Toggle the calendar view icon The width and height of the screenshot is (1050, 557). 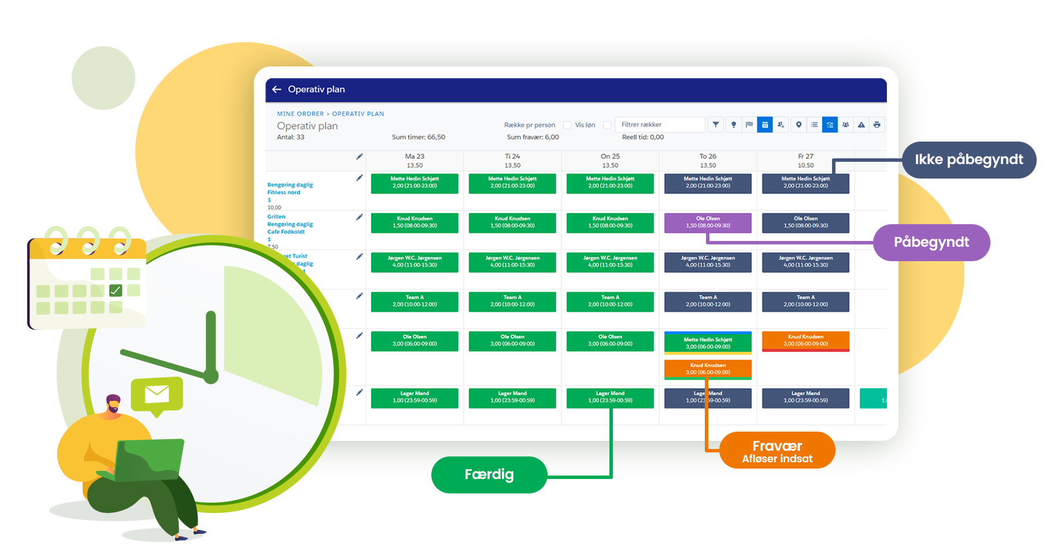765,125
